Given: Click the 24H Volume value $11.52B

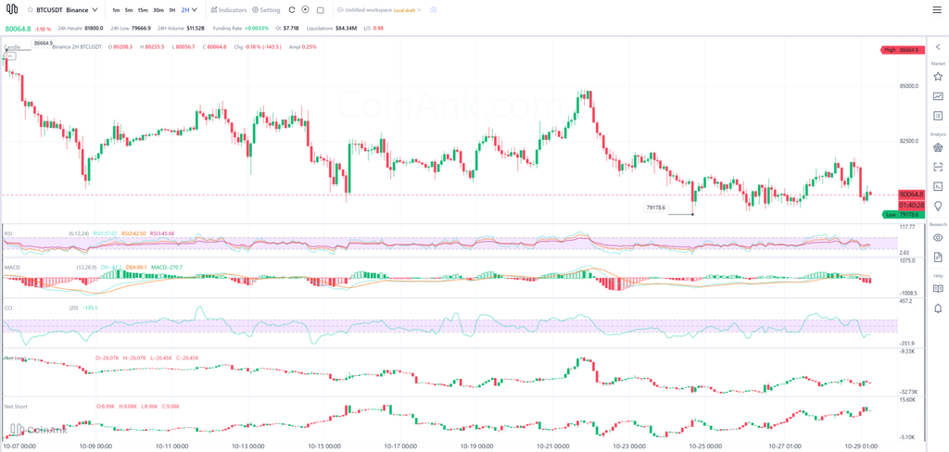Looking at the screenshot, I should [196, 29].
